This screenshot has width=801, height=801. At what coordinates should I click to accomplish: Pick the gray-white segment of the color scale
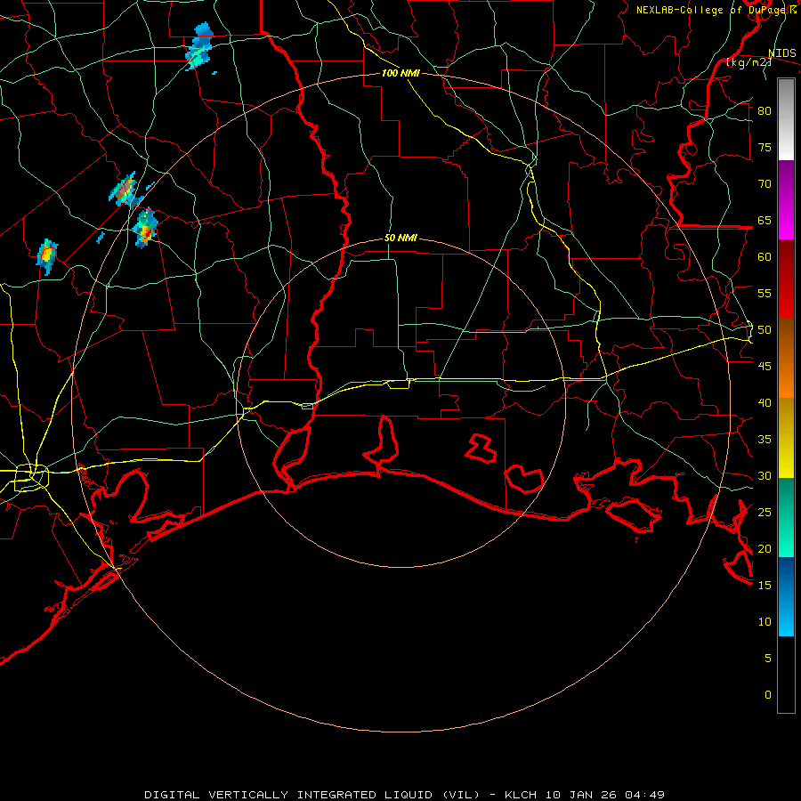coord(786,119)
